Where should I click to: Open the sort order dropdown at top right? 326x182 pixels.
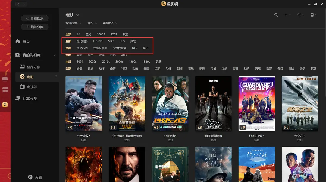click(301, 15)
